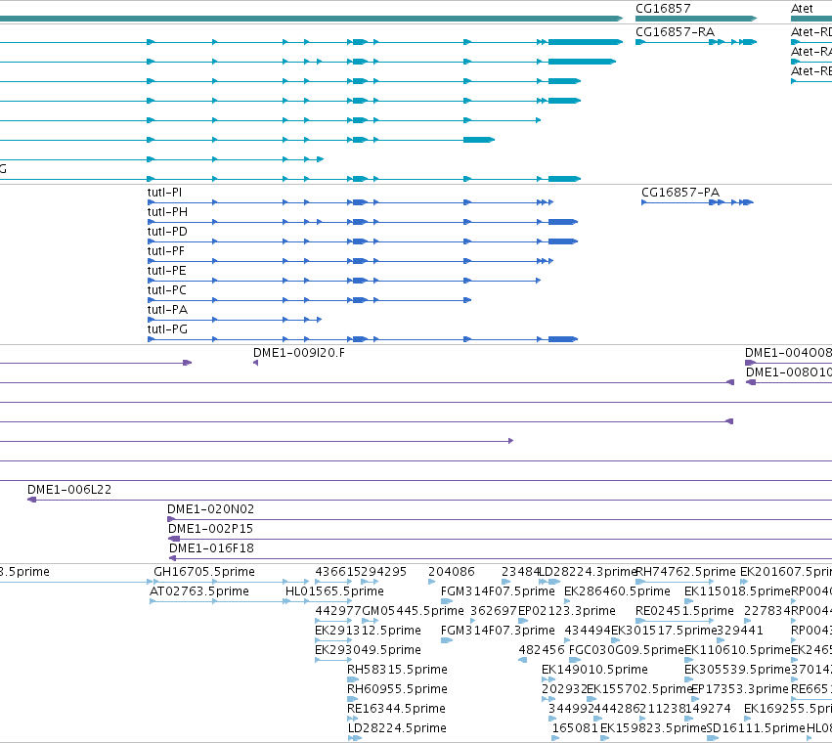Select the EK155702.5prime EST
832x743 pixels.
coord(591,699)
